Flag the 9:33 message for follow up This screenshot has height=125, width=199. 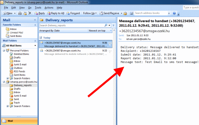pyautogui.click(x=110, y=52)
